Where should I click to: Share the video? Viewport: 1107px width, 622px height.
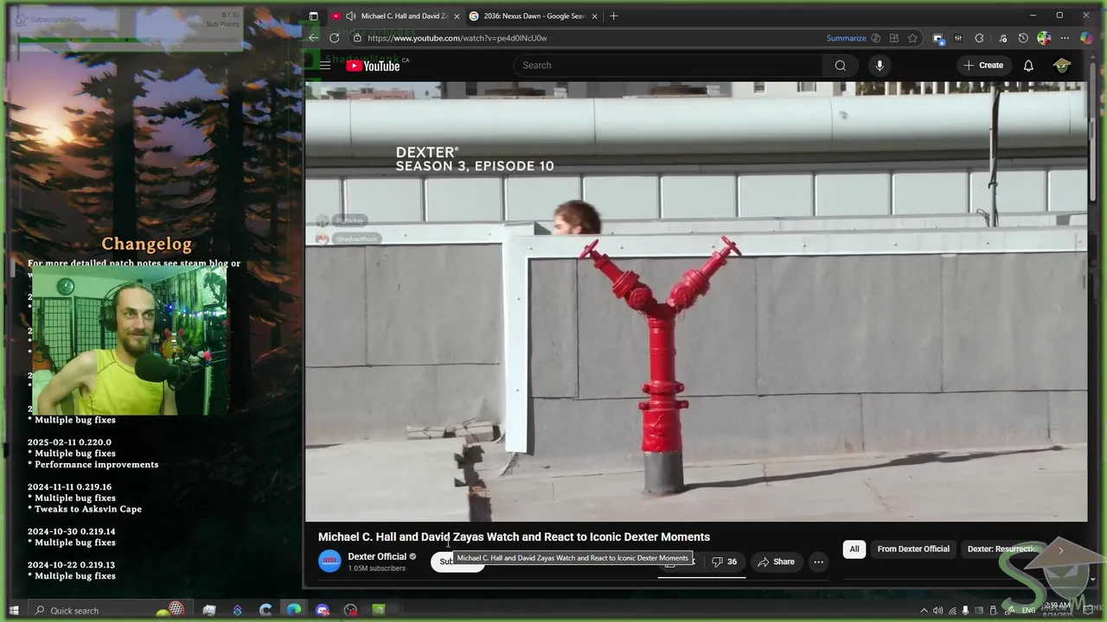(776, 562)
